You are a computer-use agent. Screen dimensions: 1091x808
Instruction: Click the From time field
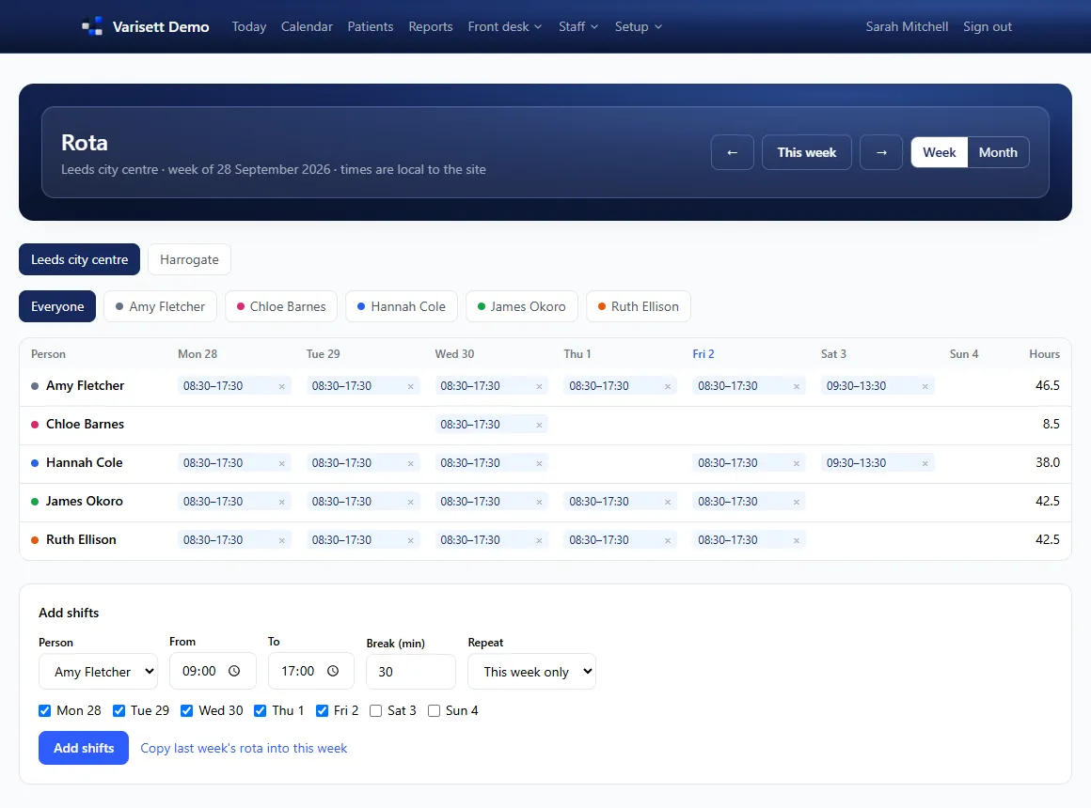pos(213,671)
